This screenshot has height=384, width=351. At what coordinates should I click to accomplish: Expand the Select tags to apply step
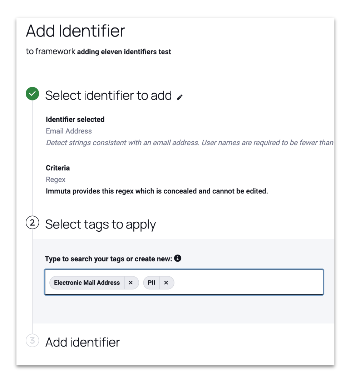100,225
